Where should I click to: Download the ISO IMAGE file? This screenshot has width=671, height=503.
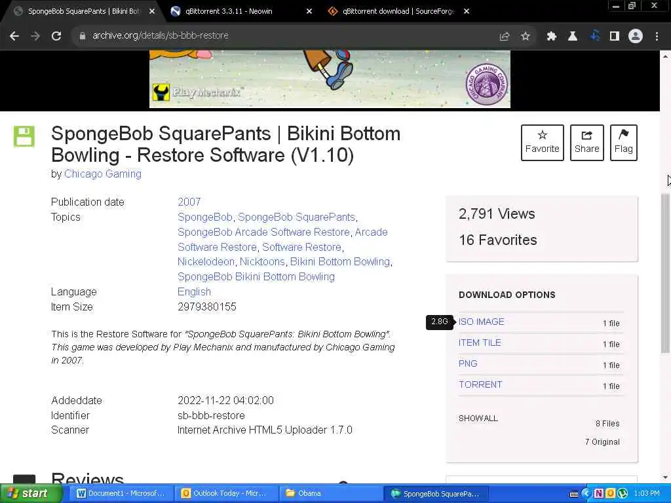[x=482, y=322]
